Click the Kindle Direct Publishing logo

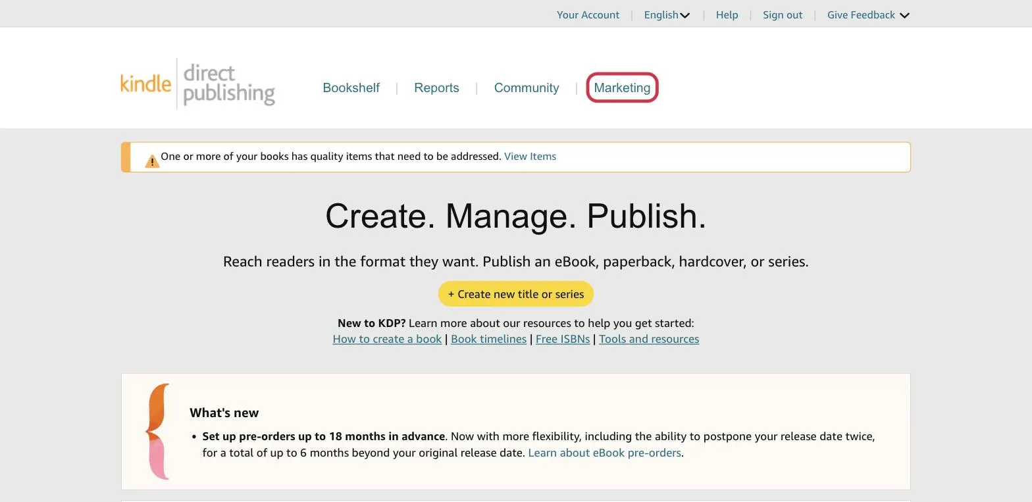pyautogui.click(x=197, y=84)
